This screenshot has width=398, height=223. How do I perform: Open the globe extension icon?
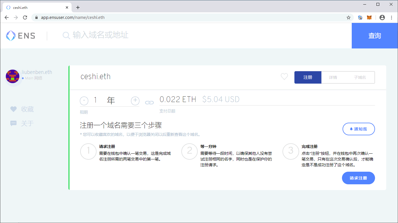[x=360, y=17]
